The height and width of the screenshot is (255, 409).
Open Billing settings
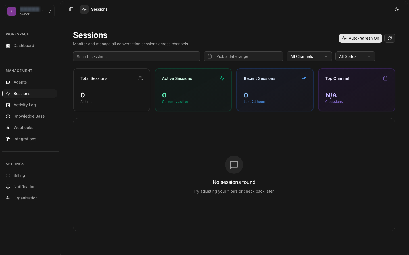[x=30, y=175]
